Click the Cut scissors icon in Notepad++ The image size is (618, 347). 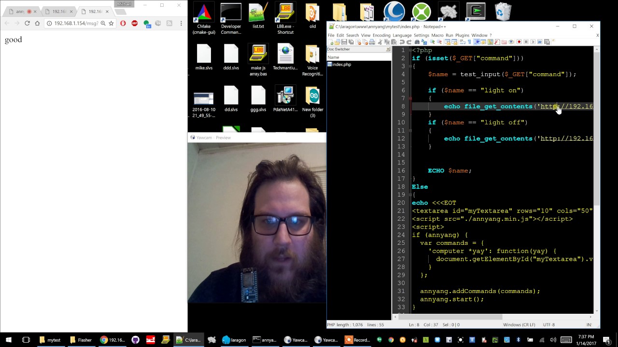click(x=379, y=42)
